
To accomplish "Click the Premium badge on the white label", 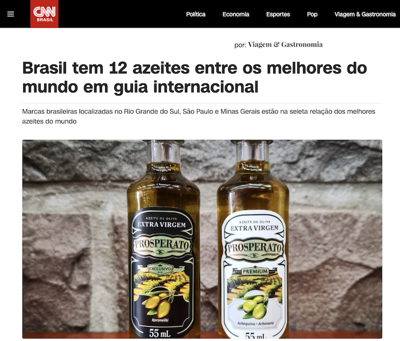I will (x=255, y=271).
